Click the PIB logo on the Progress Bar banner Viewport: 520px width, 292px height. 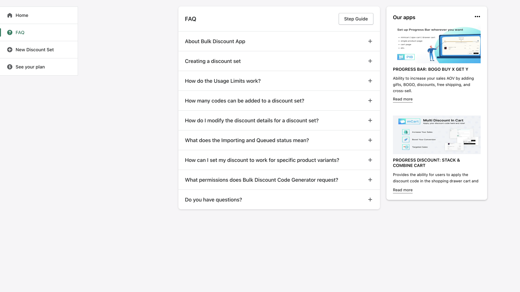click(406, 57)
